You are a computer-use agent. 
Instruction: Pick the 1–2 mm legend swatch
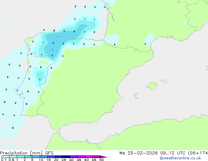(21, 157)
